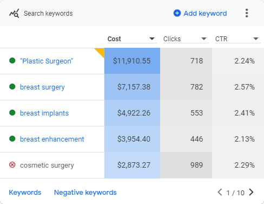264x204 pixels.
Task: Go to previous page with left chevron
Action: coord(220,192)
